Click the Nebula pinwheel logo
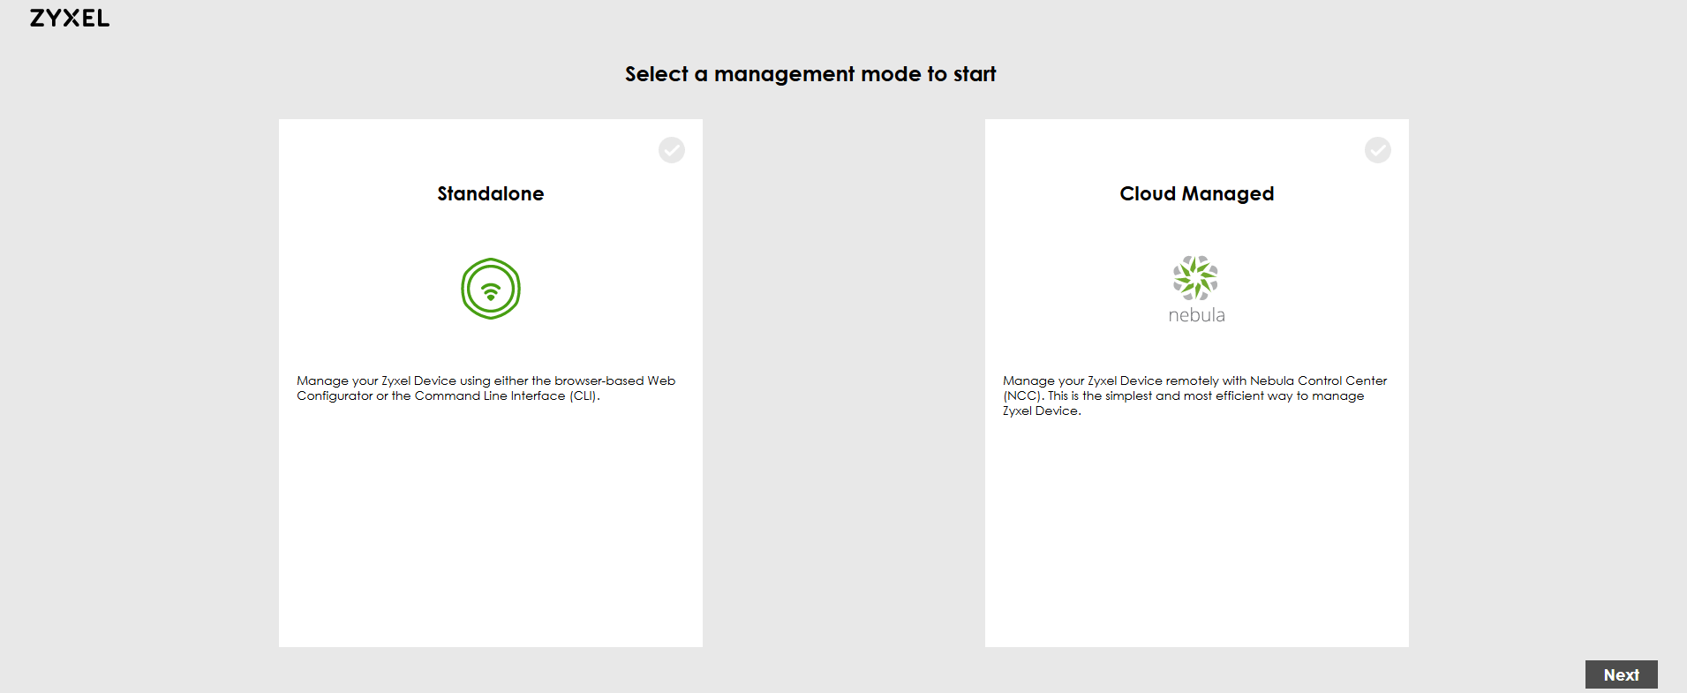Image resolution: width=1687 pixels, height=693 pixels. 1195,278
